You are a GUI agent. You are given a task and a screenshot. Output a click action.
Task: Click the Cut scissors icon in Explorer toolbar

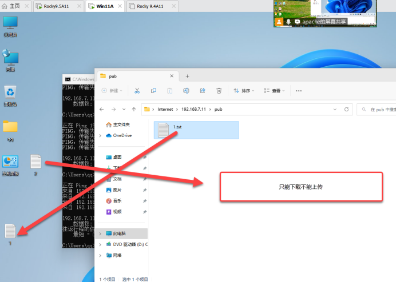[137, 91]
